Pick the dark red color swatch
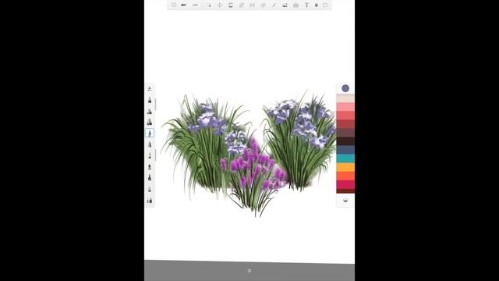This screenshot has height=281, width=499. click(345, 124)
